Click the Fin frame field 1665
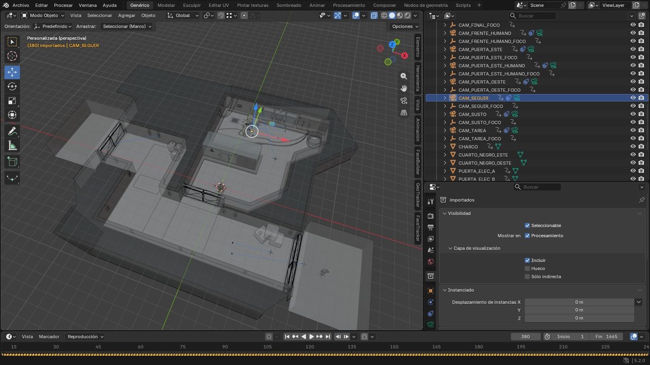The image size is (650, 365). click(x=606, y=337)
